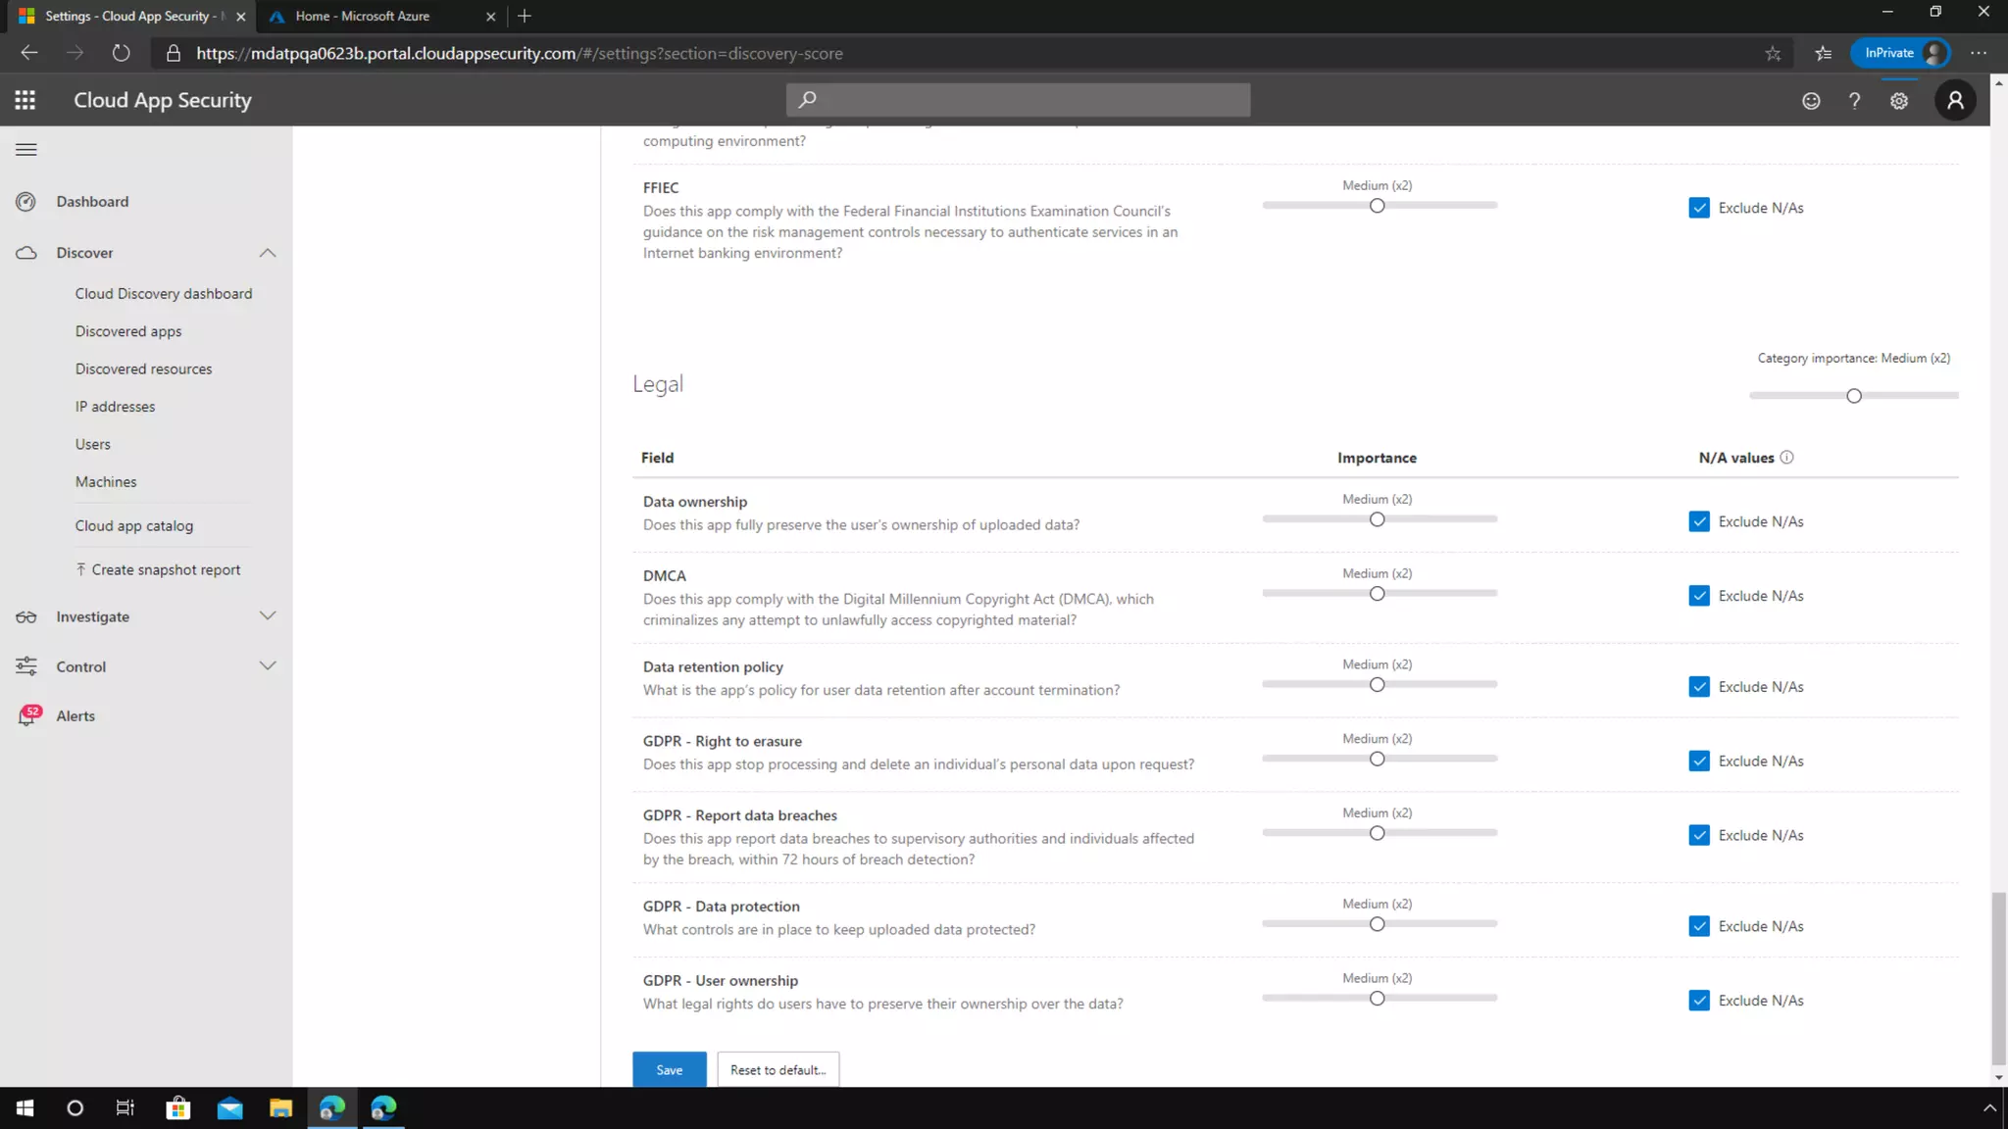Image resolution: width=2008 pixels, height=1129 pixels.
Task: Toggle Exclude N/As for GDPR - User ownership
Action: coord(1699,1001)
